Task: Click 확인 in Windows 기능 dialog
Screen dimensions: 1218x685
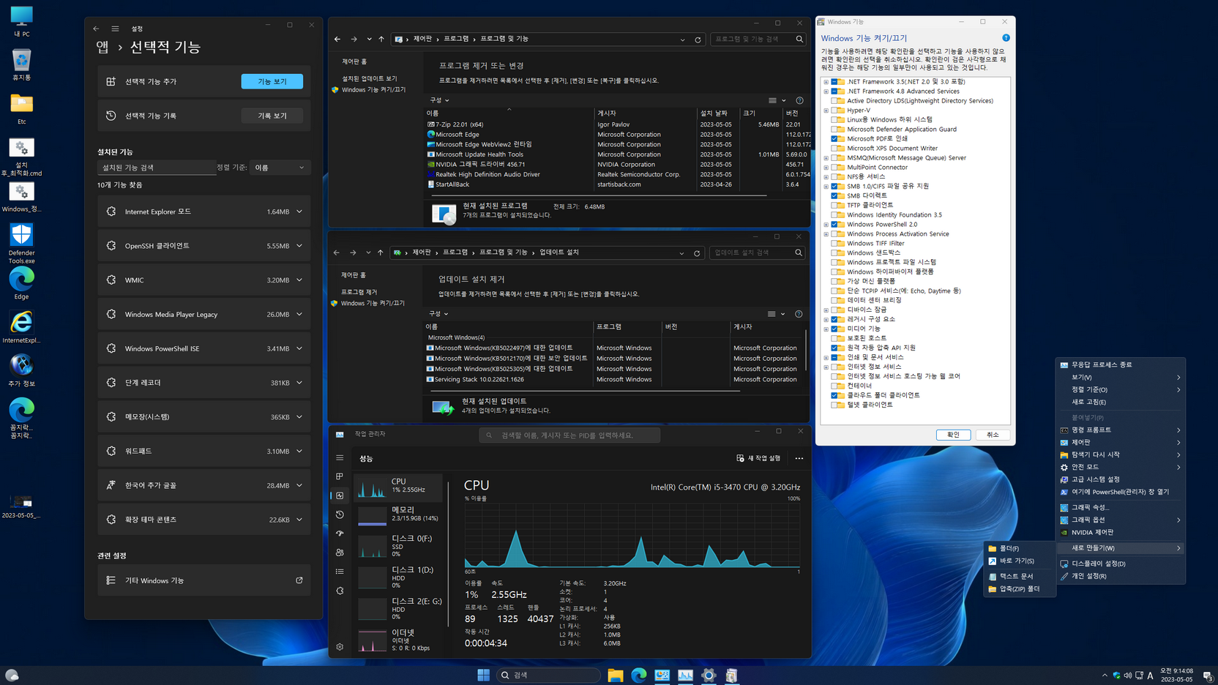Action: tap(953, 435)
